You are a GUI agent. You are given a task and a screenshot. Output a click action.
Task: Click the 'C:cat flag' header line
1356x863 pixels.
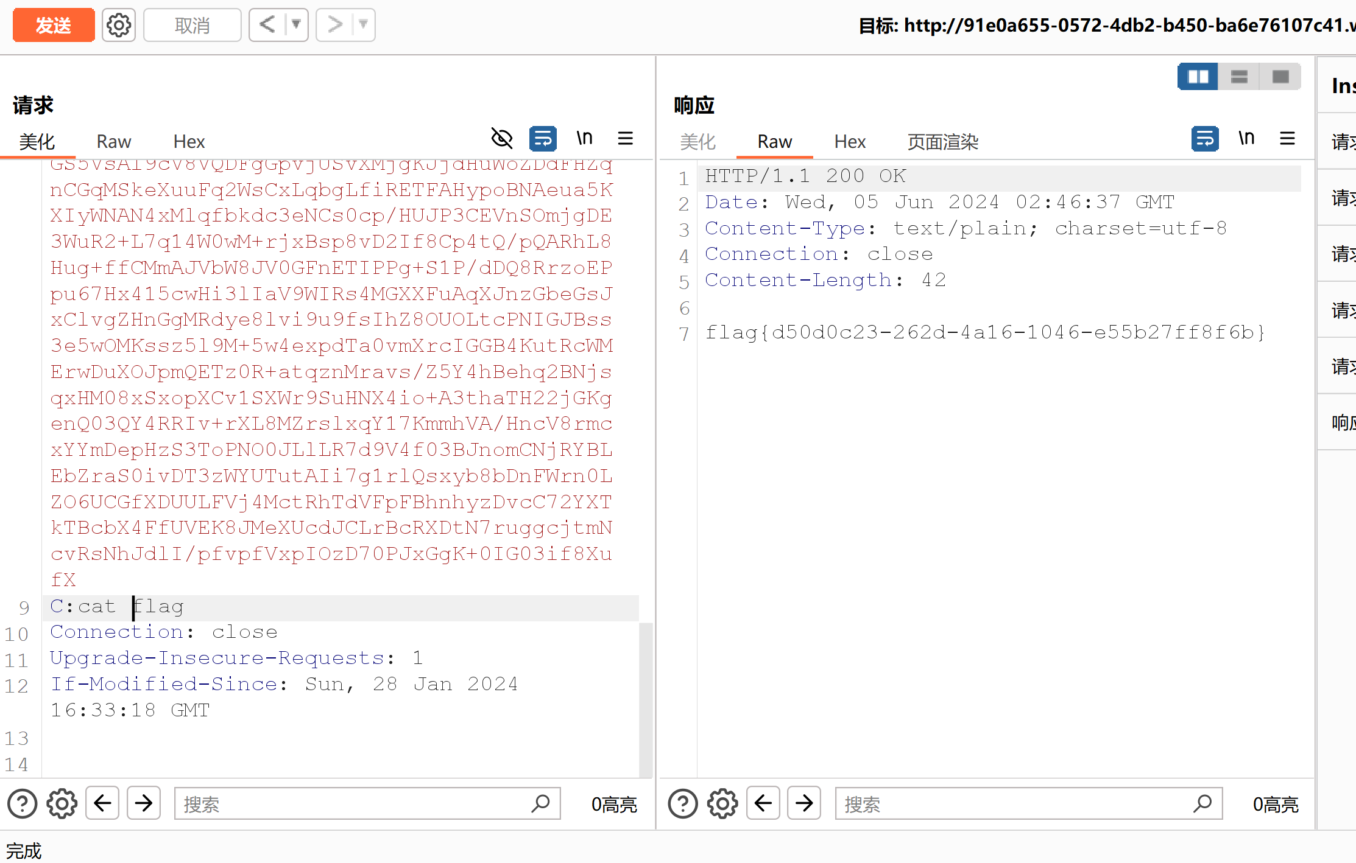coord(117,607)
